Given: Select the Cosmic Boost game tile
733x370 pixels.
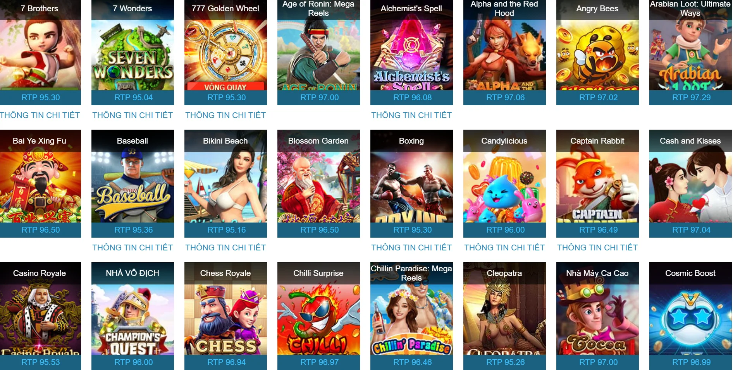Looking at the screenshot, I should [690, 316].
